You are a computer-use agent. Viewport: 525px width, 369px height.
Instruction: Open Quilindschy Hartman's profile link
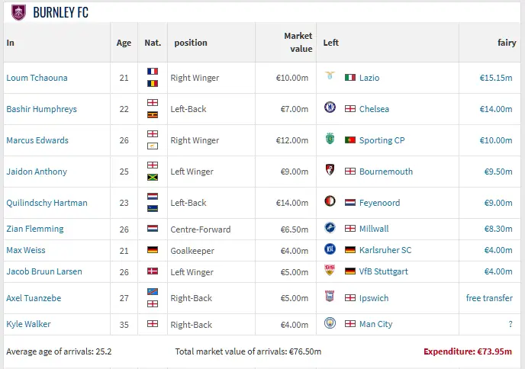pyautogui.click(x=47, y=203)
